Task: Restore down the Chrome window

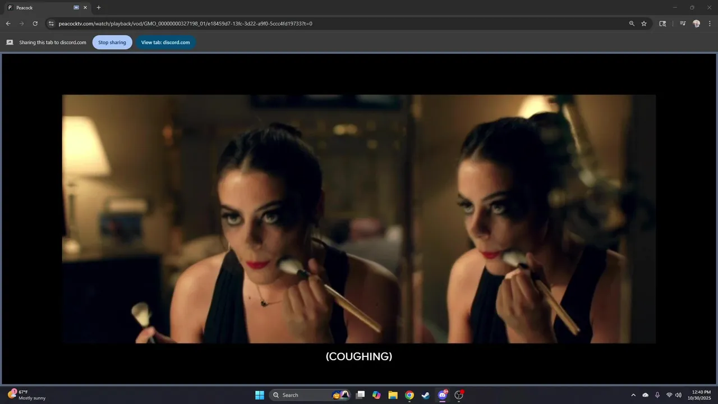Action: pyautogui.click(x=692, y=7)
